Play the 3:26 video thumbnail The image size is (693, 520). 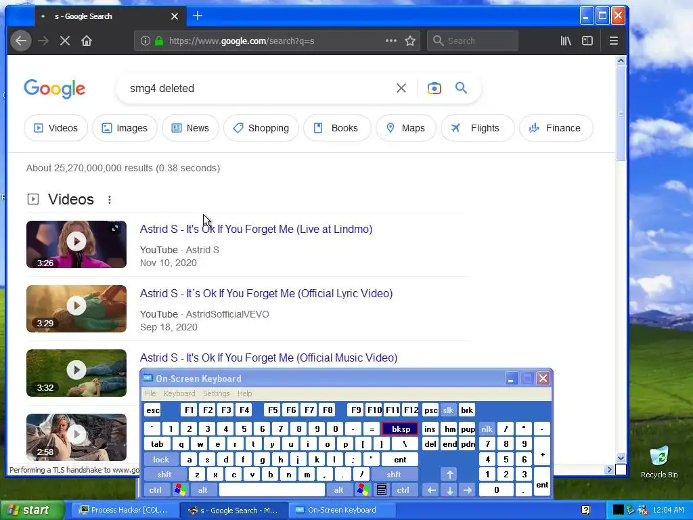pyautogui.click(x=76, y=244)
